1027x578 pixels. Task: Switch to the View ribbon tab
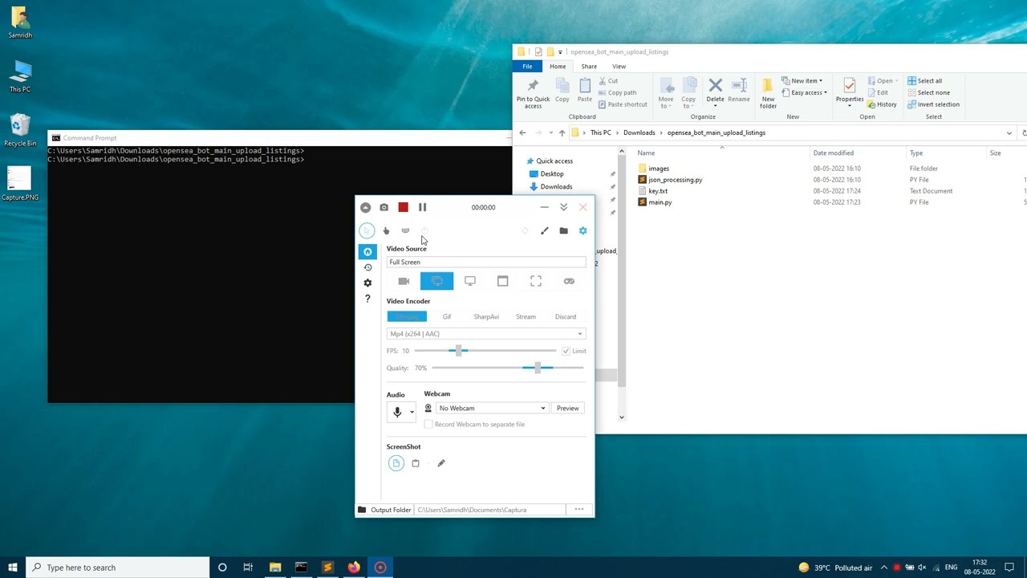click(x=619, y=67)
